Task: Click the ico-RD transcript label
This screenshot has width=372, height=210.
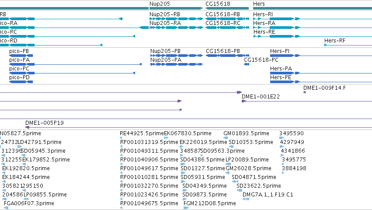Action: pyautogui.click(x=9, y=41)
